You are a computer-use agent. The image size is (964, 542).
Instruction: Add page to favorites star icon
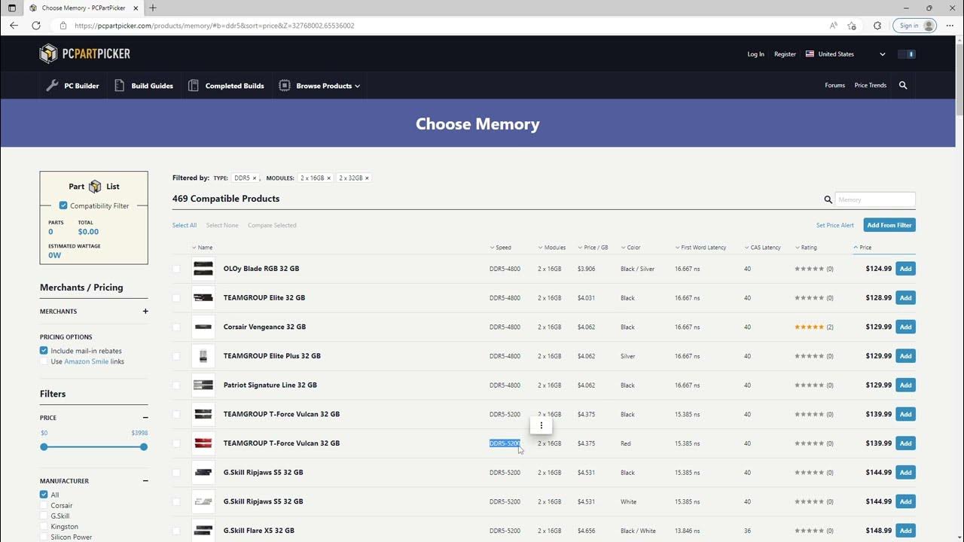[x=852, y=25]
